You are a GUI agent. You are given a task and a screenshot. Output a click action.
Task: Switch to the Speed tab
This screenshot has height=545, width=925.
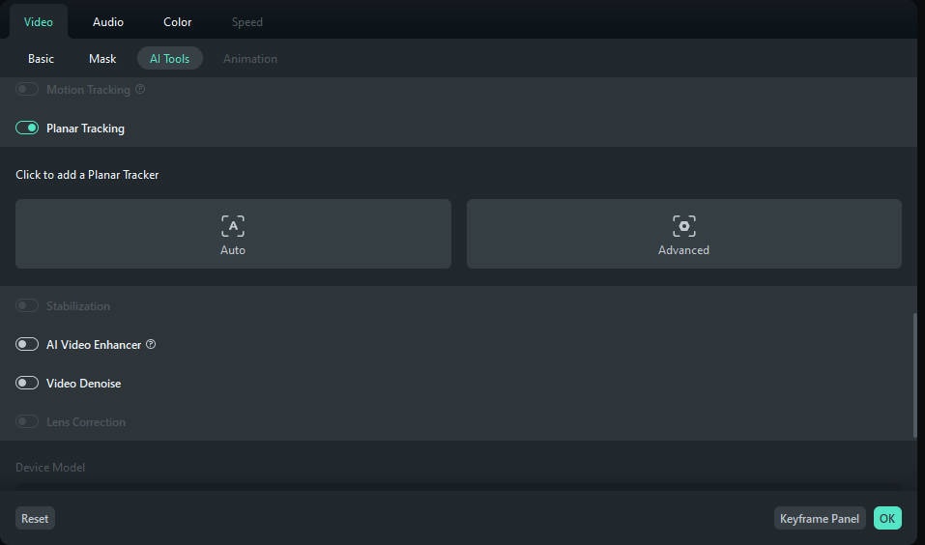[247, 22]
